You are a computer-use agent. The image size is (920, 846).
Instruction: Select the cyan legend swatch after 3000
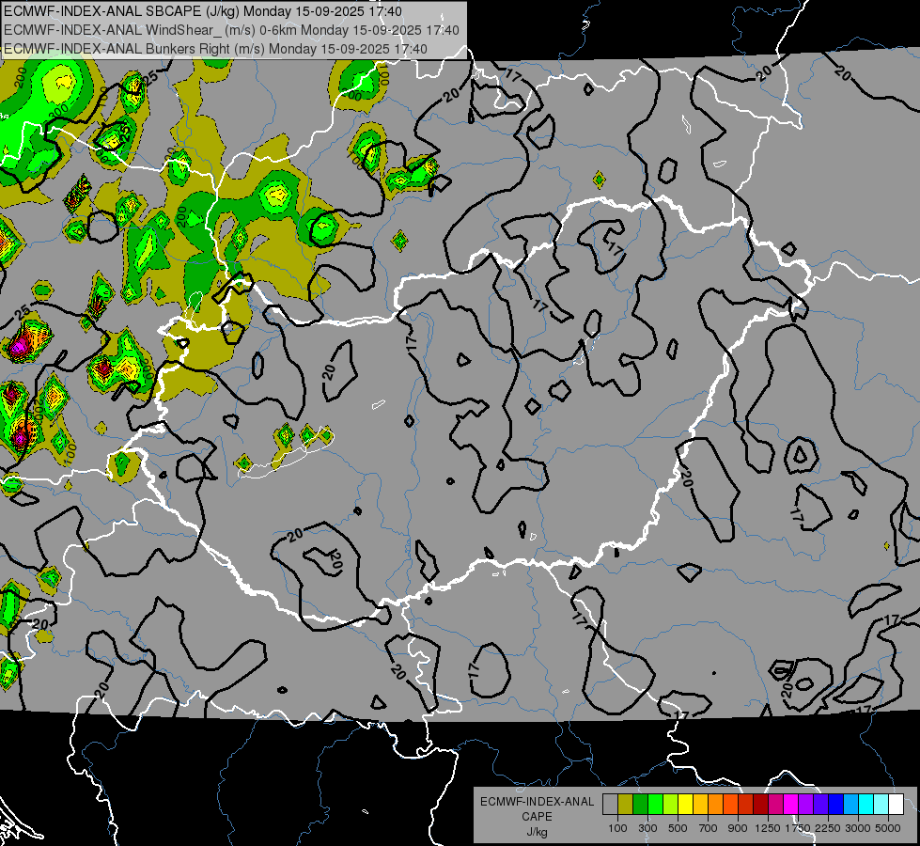click(865, 805)
